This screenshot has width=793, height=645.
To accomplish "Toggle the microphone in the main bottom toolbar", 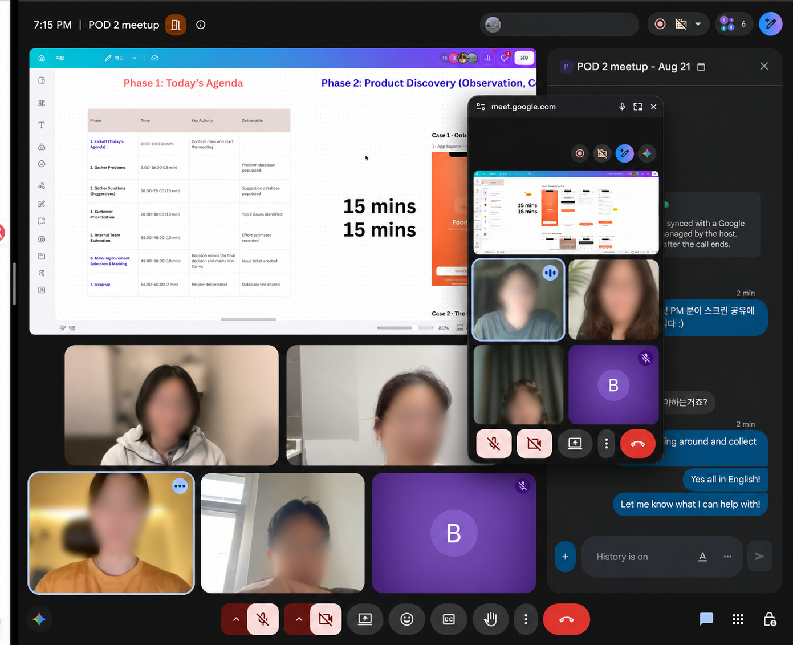I will 263,619.
